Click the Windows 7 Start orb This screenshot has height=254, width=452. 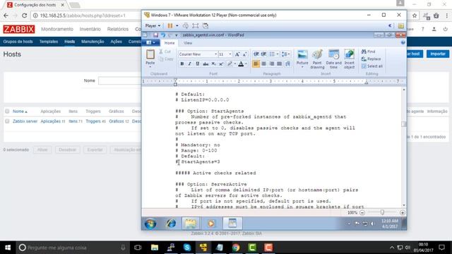coord(150,224)
